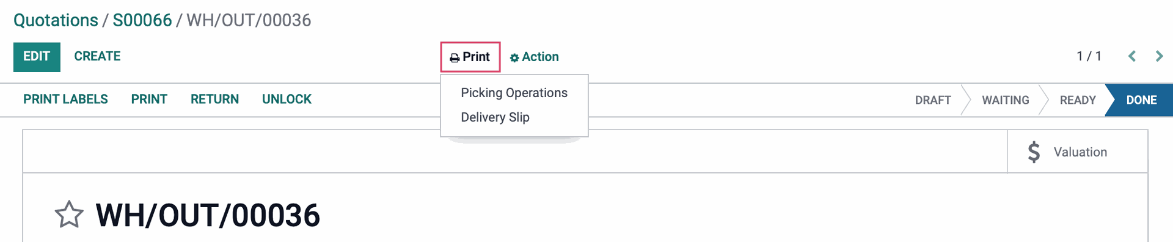Collapse the Print dropdown

coord(470,57)
